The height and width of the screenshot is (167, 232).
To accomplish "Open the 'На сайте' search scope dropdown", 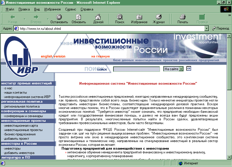I will click(181, 69).
